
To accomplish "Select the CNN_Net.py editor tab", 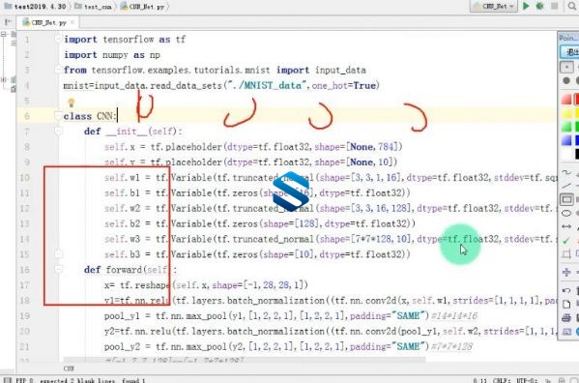I will pyautogui.click(x=47, y=22).
